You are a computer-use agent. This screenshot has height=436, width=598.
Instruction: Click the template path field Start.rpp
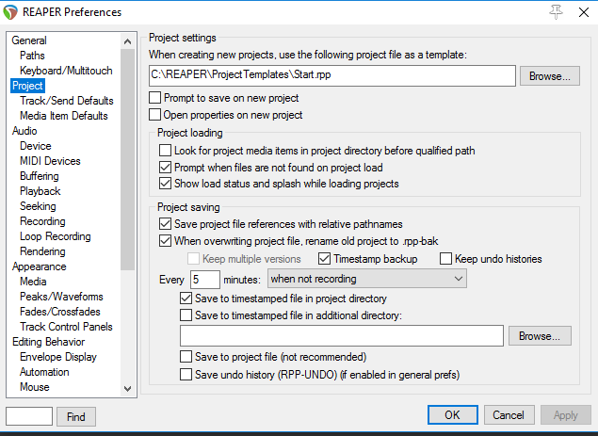coord(332,75)
